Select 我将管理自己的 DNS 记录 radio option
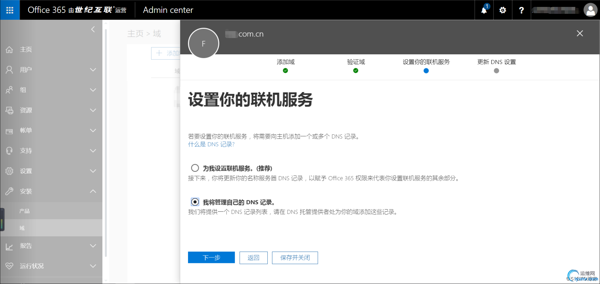 click(195, 202)
